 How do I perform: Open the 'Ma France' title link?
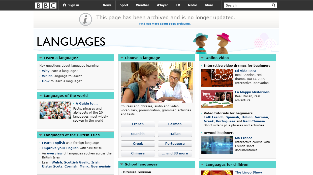click(244, 138)
